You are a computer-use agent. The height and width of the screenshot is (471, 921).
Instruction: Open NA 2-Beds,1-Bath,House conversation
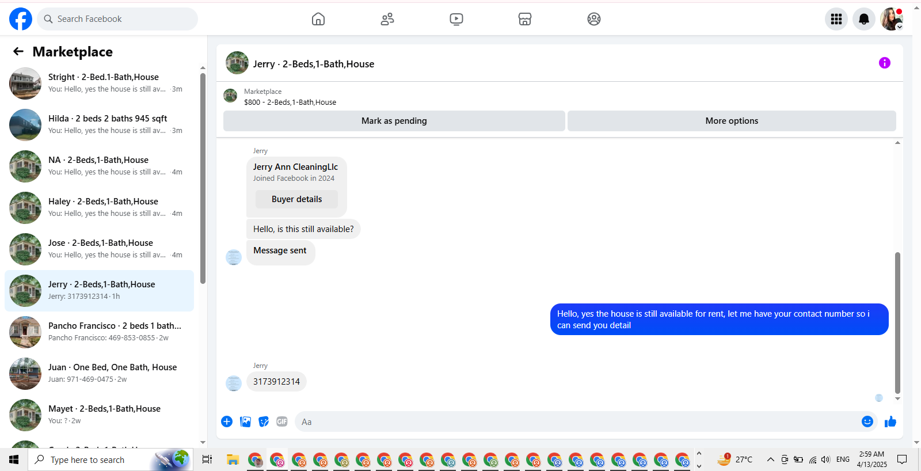click(99, 166)
